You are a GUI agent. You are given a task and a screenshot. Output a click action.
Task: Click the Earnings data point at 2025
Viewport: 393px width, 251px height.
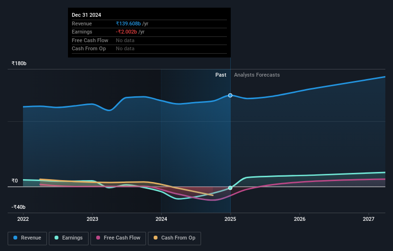coord(230,188)
